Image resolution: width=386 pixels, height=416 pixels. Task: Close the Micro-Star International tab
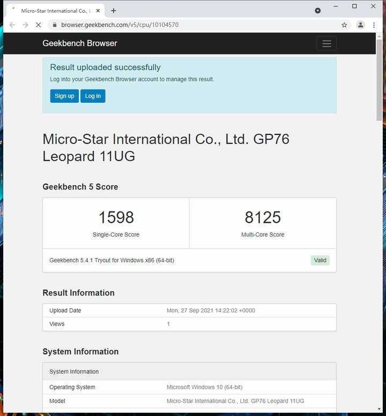pos(98,11)
